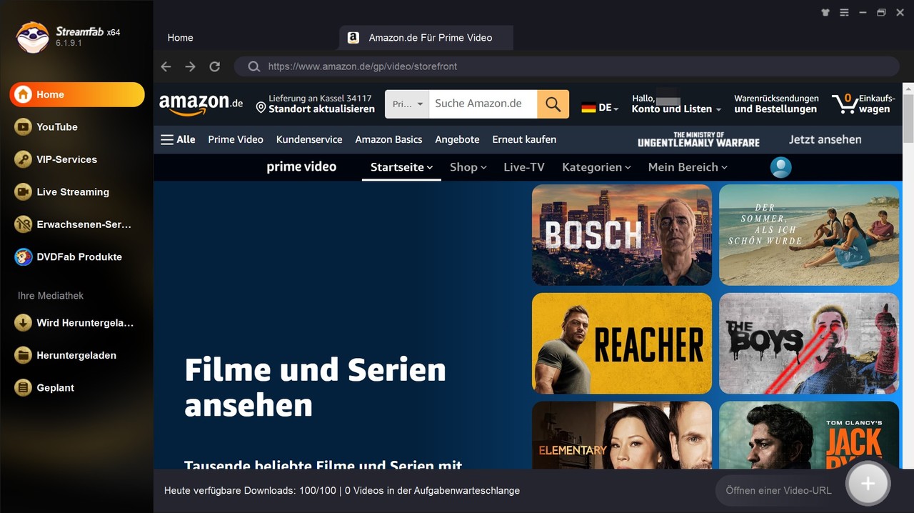Click the Standort aktualisieren link

[321, 109]
